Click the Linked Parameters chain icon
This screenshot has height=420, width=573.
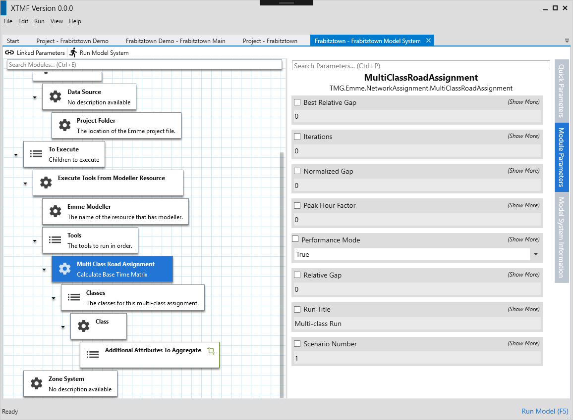click(x=9, y=53)
